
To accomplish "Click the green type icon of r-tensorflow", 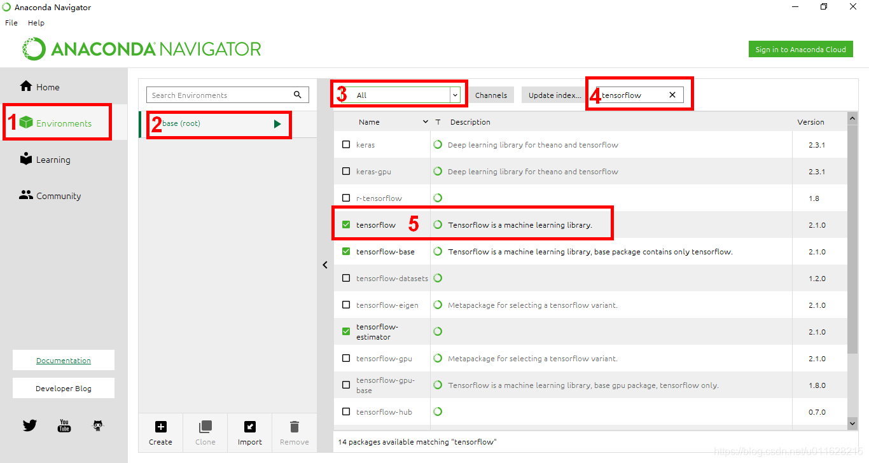I will tap(438, 198).
